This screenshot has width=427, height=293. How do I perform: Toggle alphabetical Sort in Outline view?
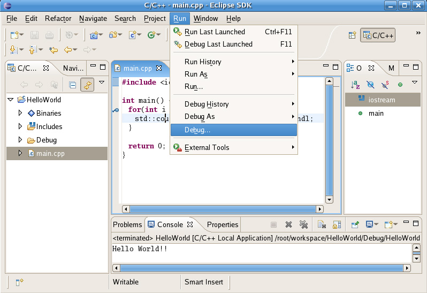coord(355,85)
